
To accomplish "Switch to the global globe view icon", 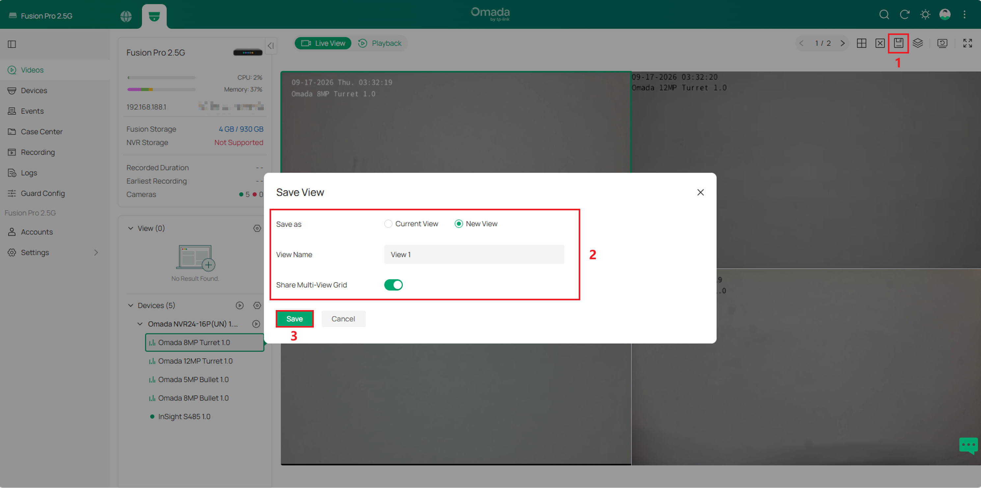I will pos(126,16).
